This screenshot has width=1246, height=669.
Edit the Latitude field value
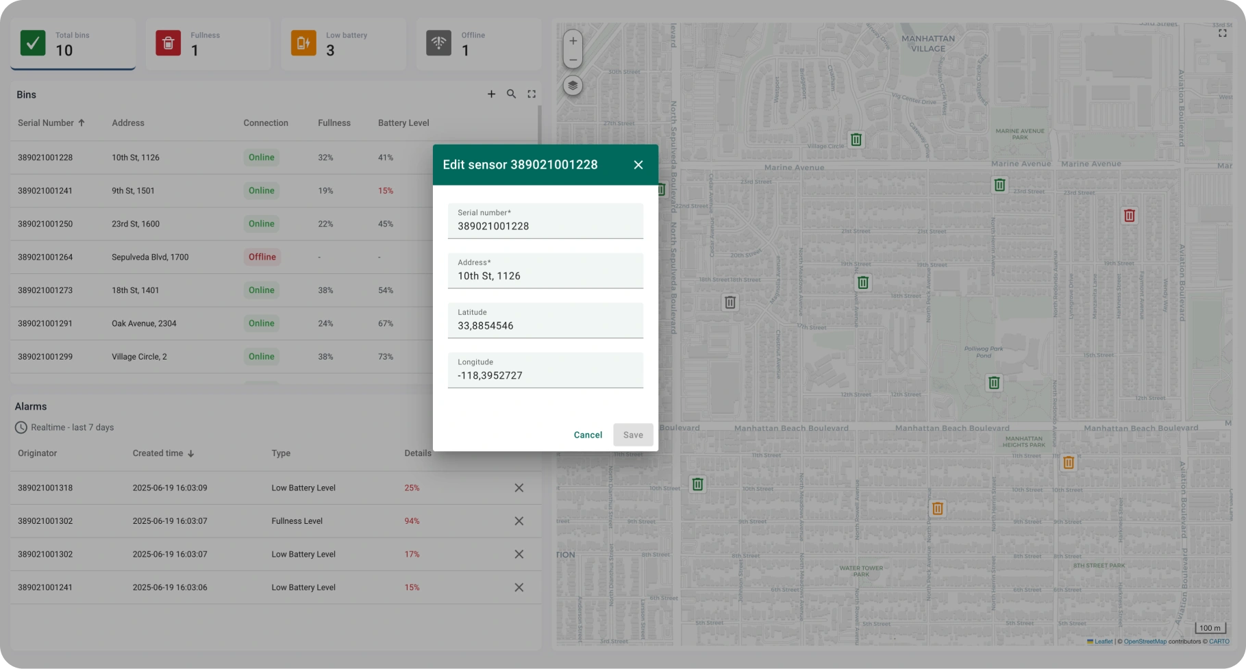[545, 325]
